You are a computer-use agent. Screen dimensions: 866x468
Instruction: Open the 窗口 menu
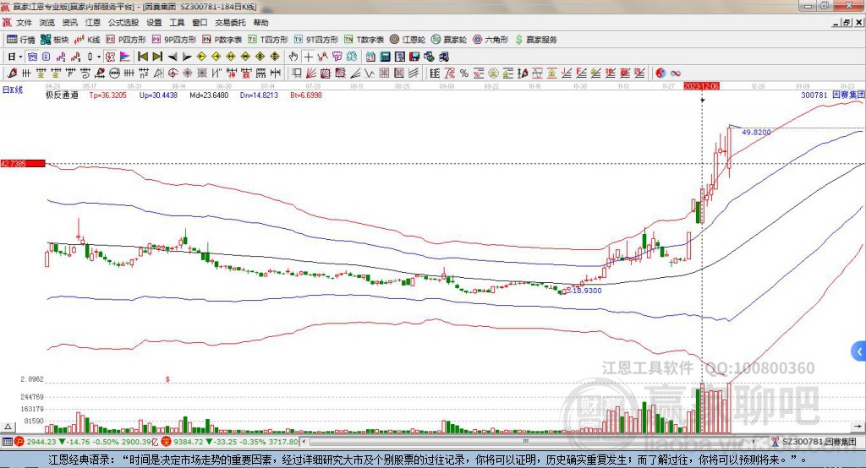(200, 23)
